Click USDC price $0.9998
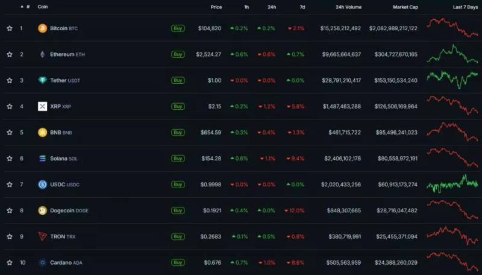Screen dimensions: 482x275 click(210, 185)
